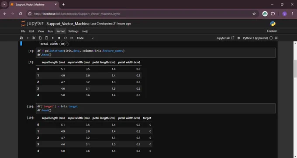Open the Edit menu
This screenshot has height=158, width=297.
click(31, 32)
